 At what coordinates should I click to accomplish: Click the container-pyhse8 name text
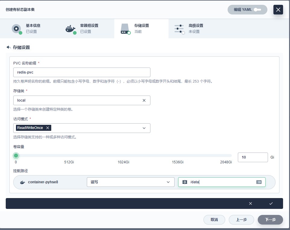click(x=43, y=182)
